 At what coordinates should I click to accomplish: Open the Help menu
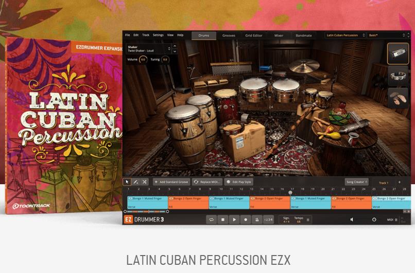pos(180,35)
